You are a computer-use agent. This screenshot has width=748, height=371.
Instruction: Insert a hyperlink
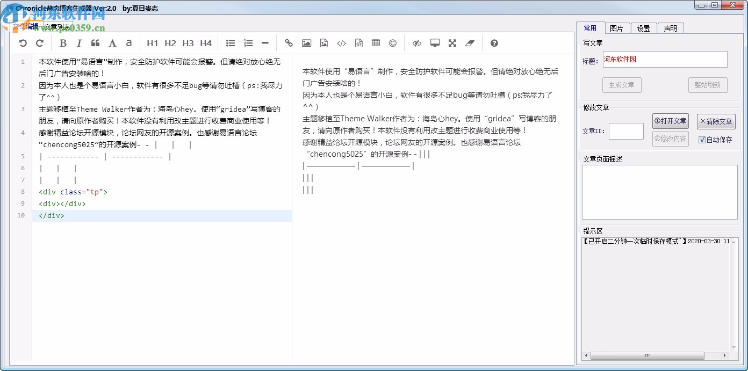click(289, 43)
